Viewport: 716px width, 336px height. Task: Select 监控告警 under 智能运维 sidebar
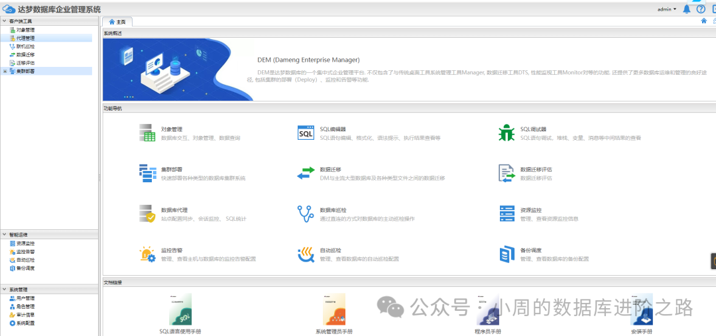click(x=25, y=252)
